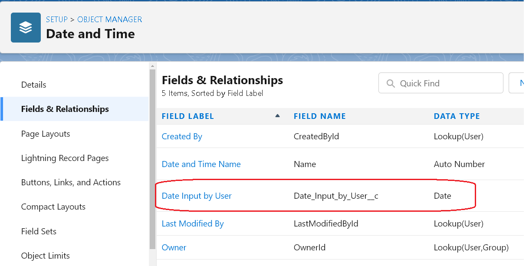Image resolution: width=526 pixels, height=266 pixels.
Task: Open the circled Date Input by User field
Action: [x=197, y=196]
